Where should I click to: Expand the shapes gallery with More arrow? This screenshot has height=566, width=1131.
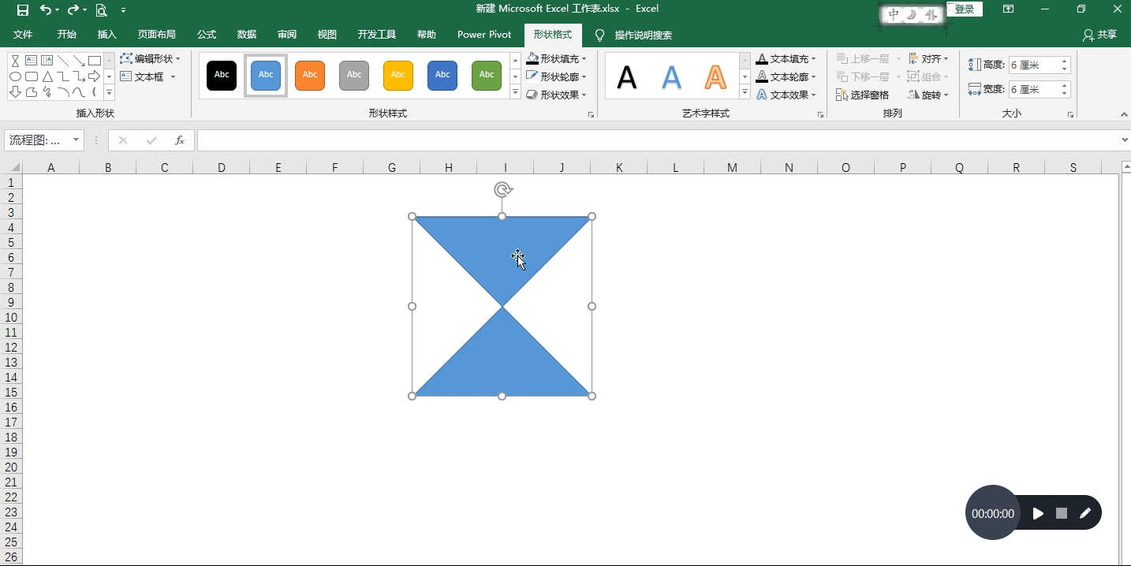(x=110, y=93)
